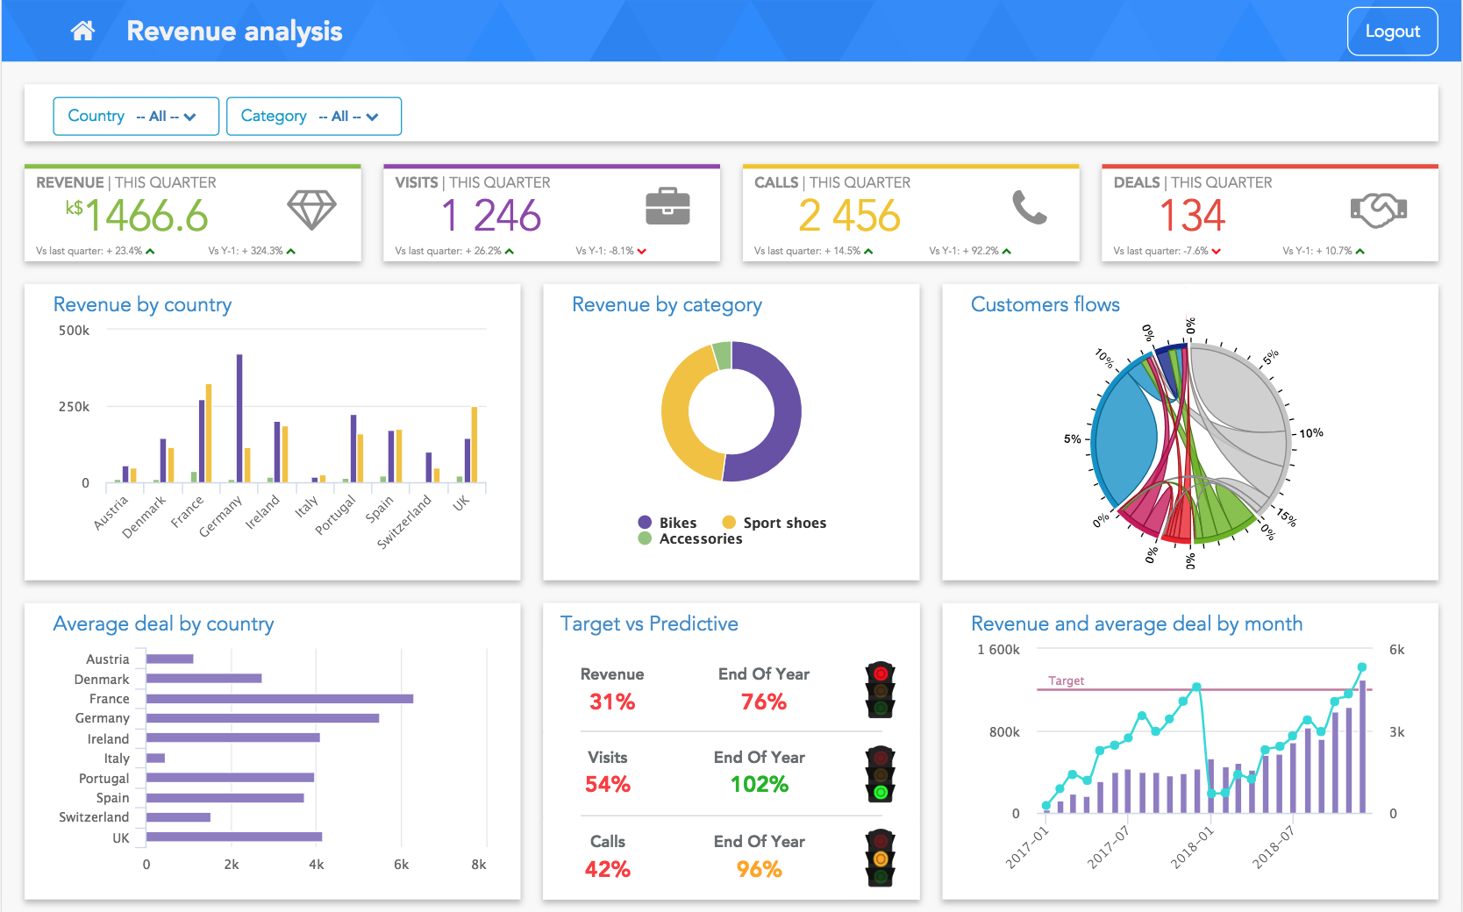
Task: Click the handshake icon in Deals card
Action: pos(1378,209)
